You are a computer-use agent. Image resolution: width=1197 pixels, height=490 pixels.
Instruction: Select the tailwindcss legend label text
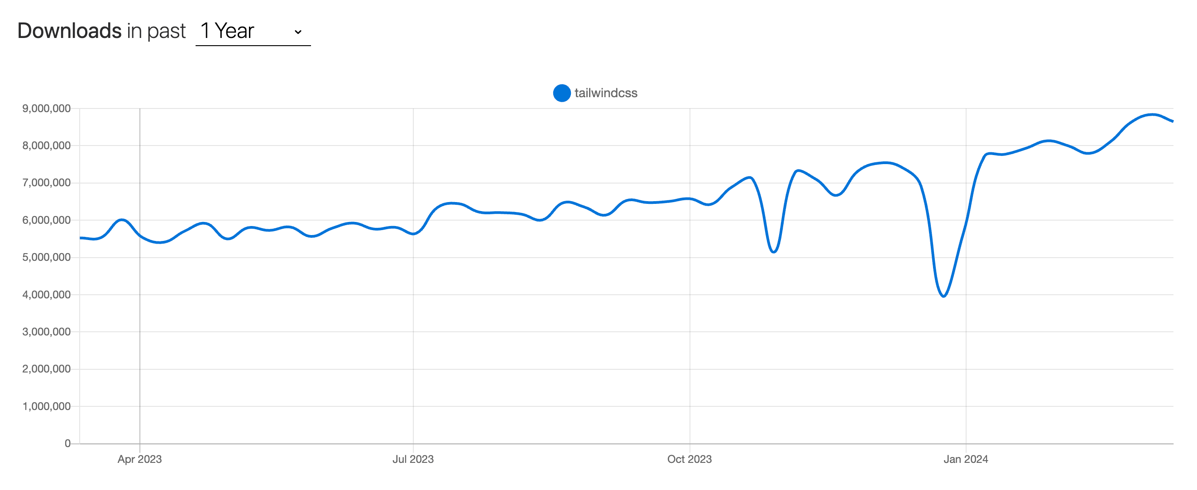click(x=606, y=93)
